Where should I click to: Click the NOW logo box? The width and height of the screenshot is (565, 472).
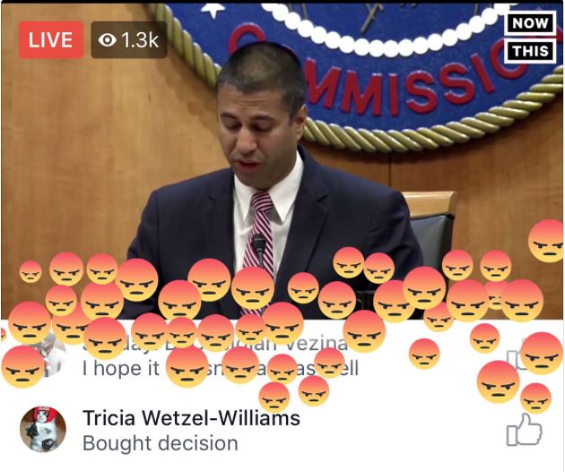[530, 23]
